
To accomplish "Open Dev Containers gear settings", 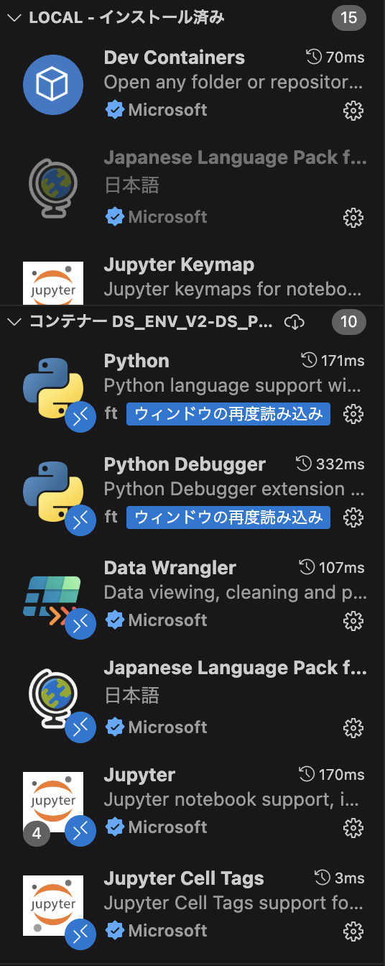I will 353,110.
